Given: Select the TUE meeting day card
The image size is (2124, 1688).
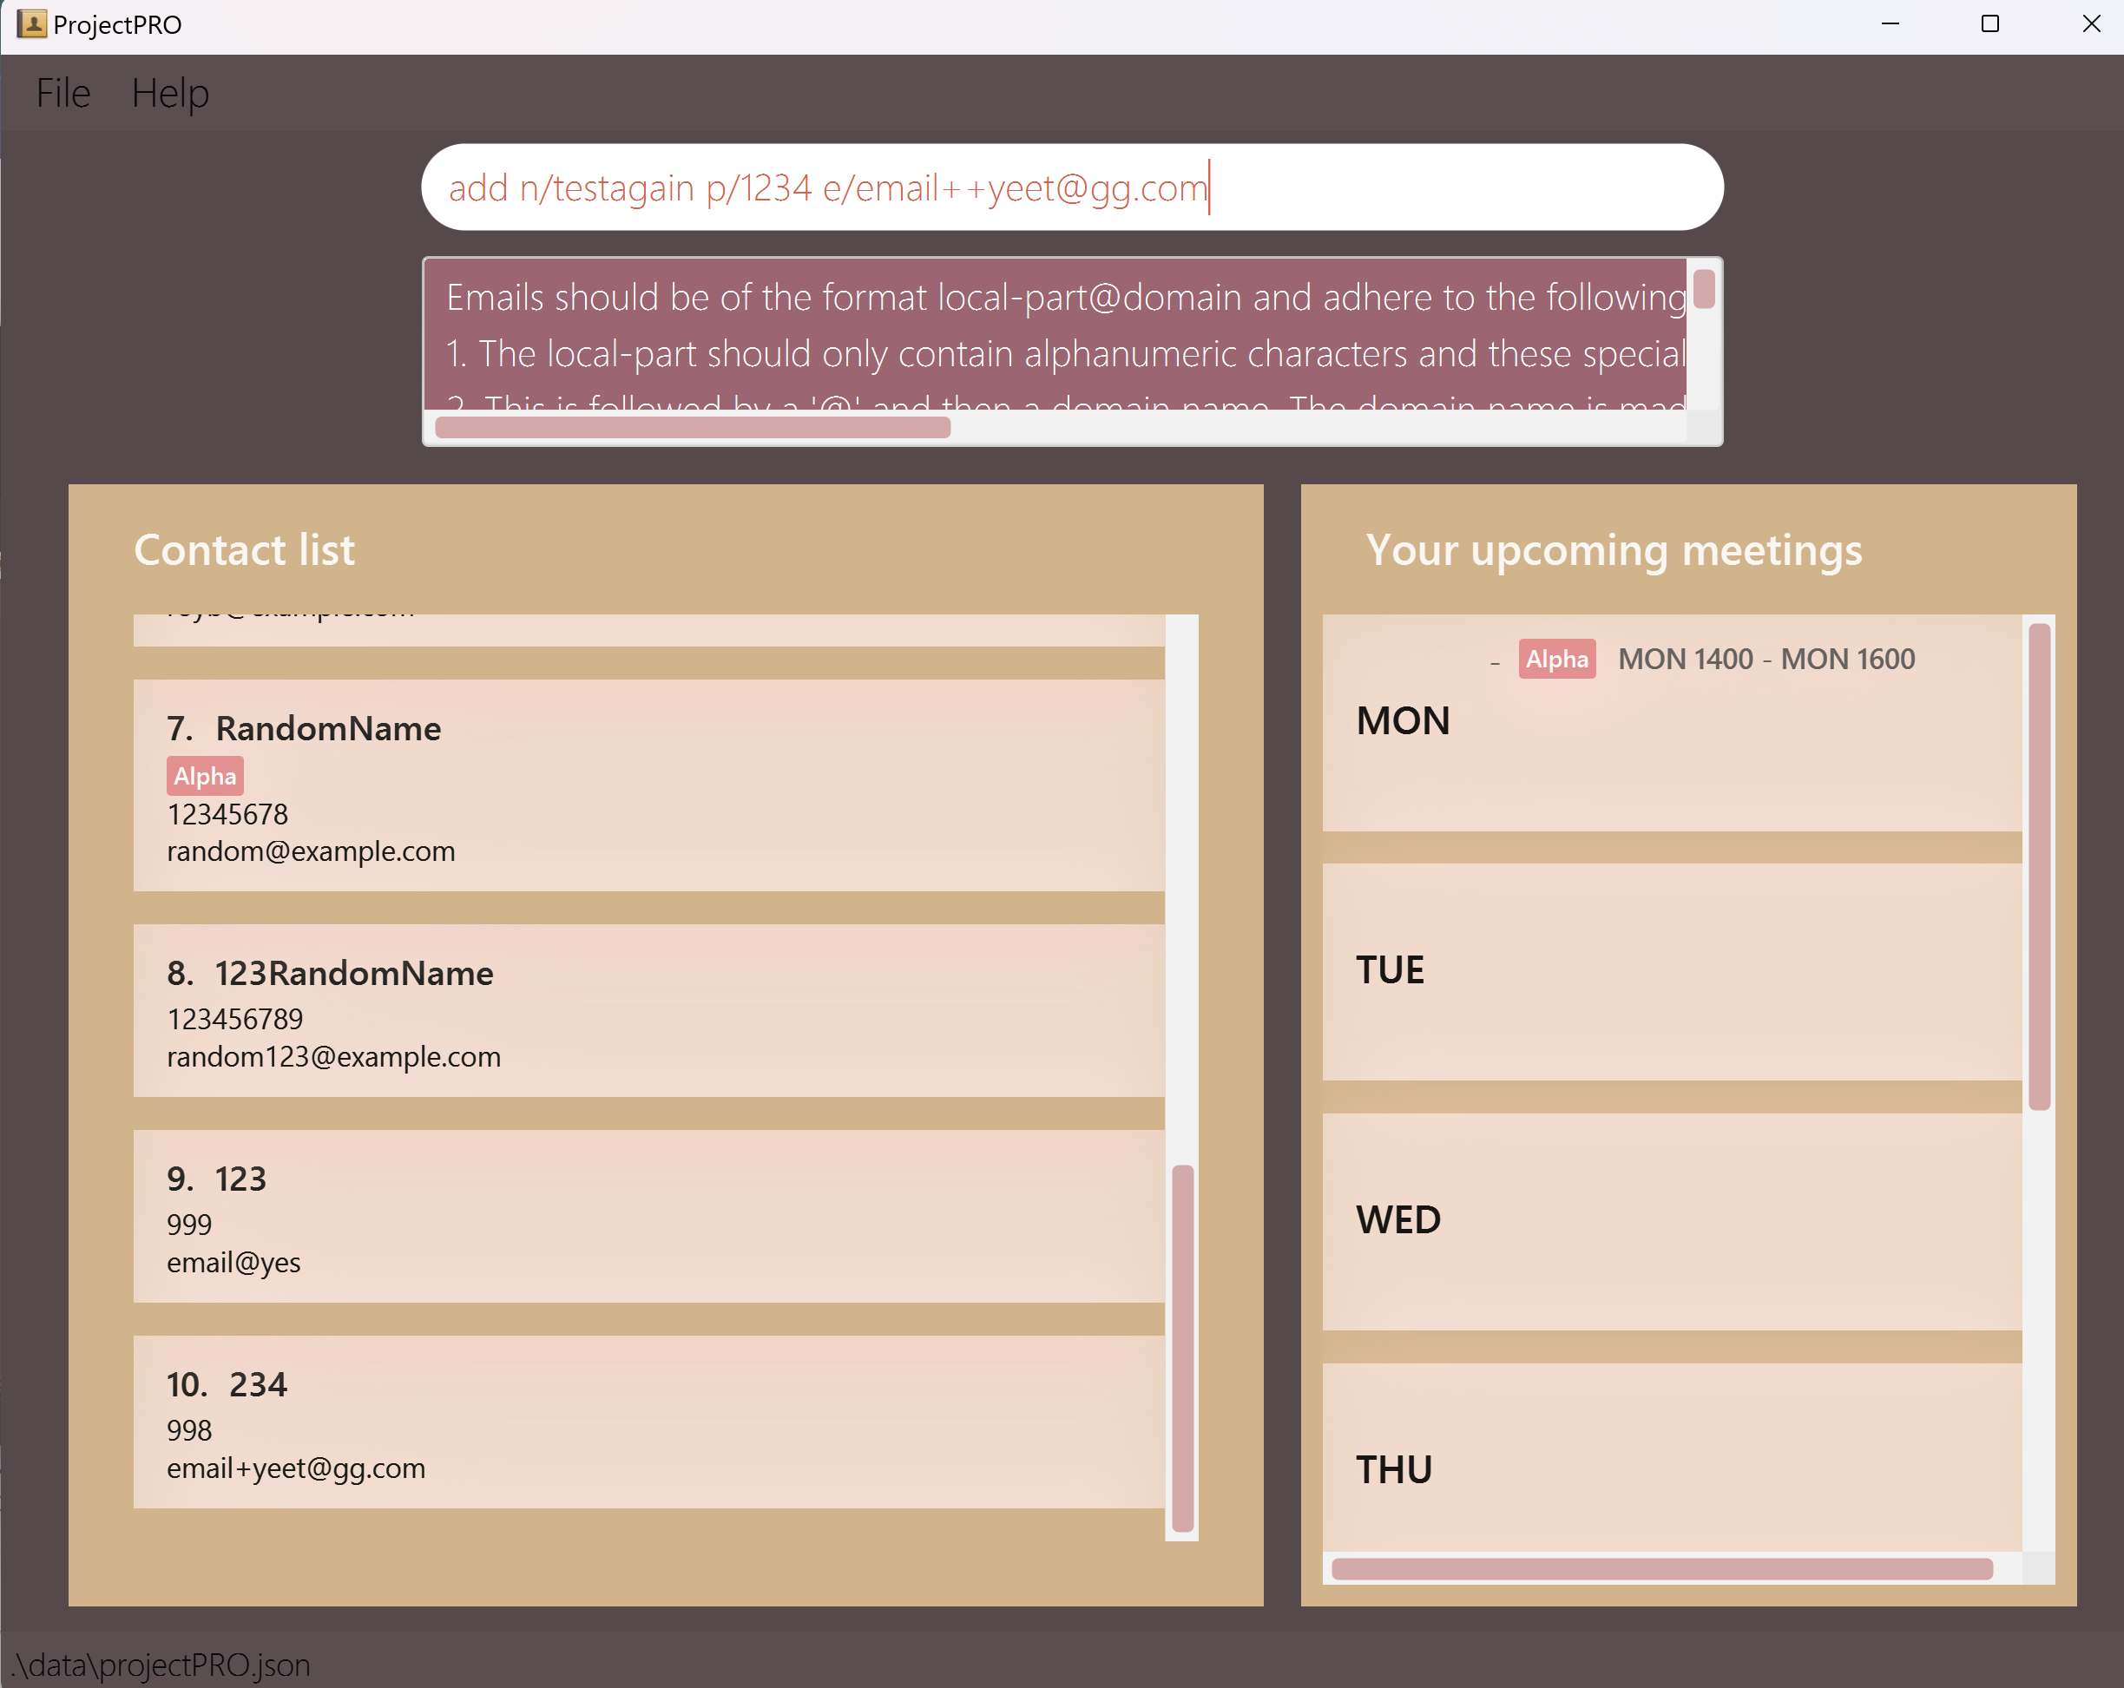Looking at the screenshot, I should click(x=1671, y=972).
